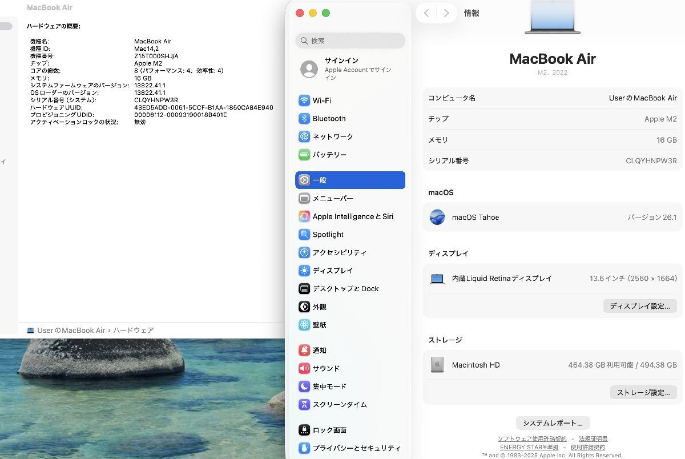Click the メモリ value 16 GB in 情報
685x459 pixels.
[667, 140]
